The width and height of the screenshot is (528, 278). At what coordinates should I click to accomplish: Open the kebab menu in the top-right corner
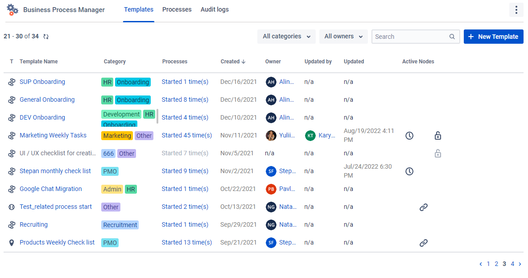click(x=516, y=10)
